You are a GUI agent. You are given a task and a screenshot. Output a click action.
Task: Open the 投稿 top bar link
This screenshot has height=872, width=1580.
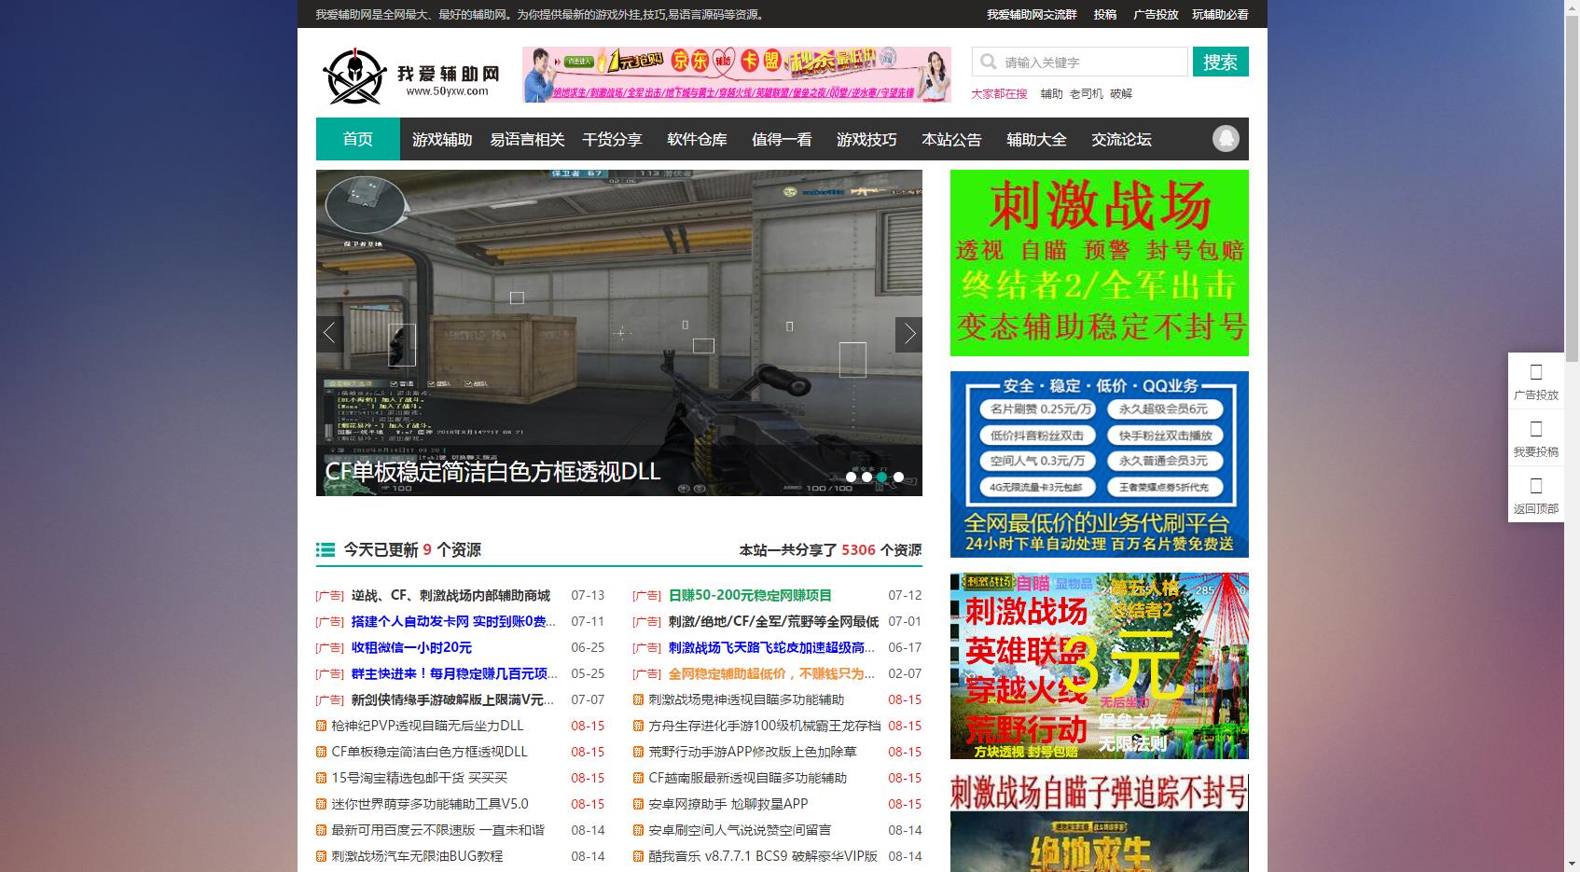[x=1105, y=14]
